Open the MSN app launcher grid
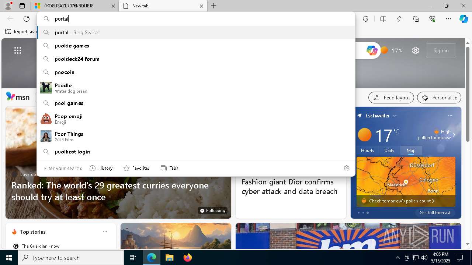 click(x=18, y=50)
